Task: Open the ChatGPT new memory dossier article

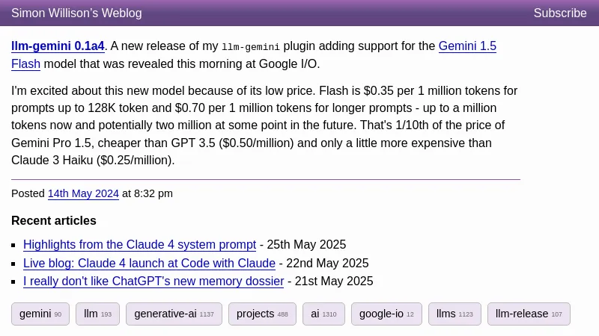Action: coord(153,281)
